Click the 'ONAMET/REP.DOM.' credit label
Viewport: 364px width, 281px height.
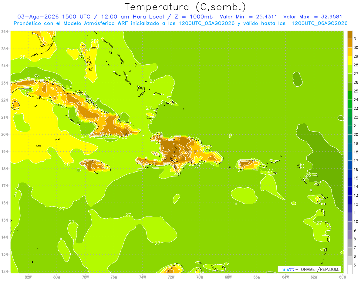(320, 269)
